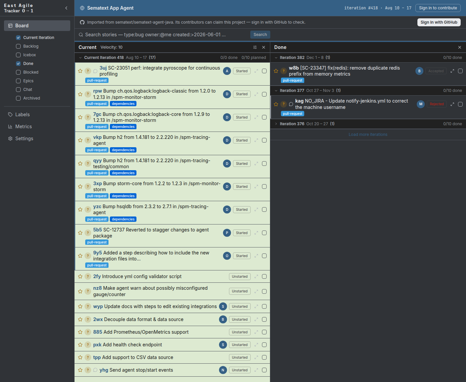Close the Current panel
466x382 pixels.
[264, 47]
